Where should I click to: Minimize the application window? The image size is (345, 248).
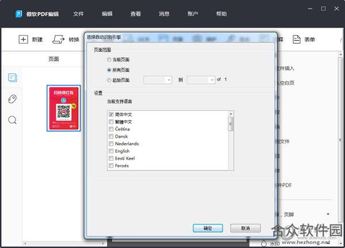[310, 9]
